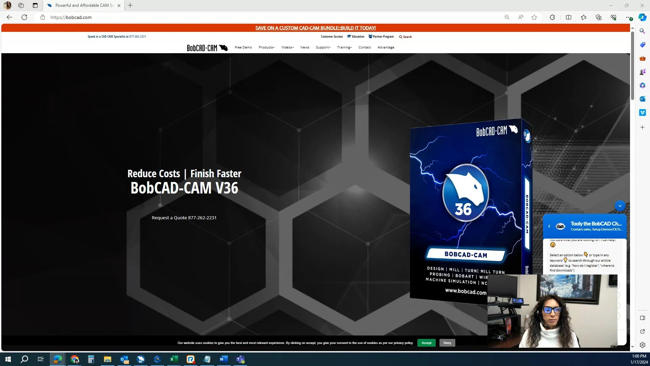This screenshot has height=366, width=650.
Task: Expand the Training dropdown menu
Action: pyautogui.click(x=344, y=47)
